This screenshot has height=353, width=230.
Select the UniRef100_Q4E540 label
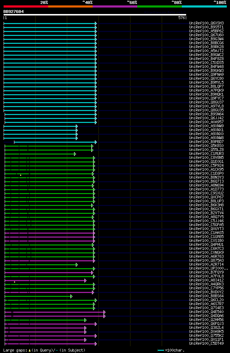pos(206,312)
